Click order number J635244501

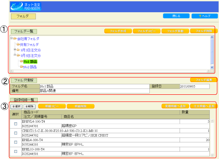[x=30, y=154]
